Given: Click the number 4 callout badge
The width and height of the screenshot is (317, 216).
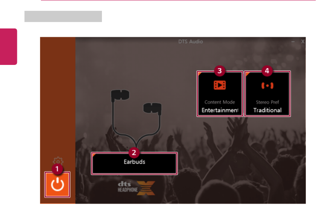Looking at the screenshot, I should click(x=267, y=71).
